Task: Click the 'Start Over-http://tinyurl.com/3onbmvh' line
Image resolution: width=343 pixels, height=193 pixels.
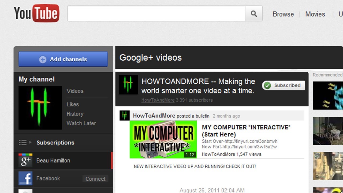Action: coord(240,141)
